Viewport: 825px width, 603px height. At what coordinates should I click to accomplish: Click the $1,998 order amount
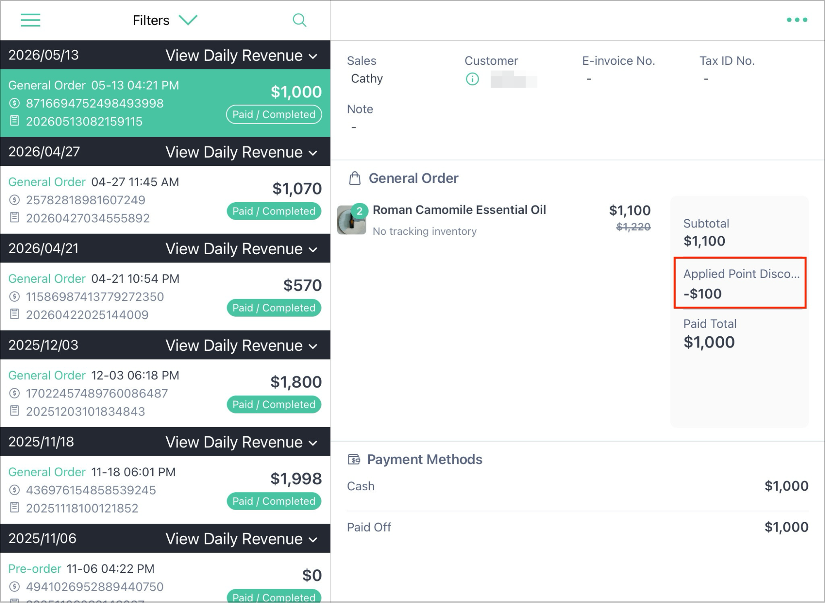(296, 479)
